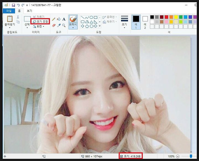
Task: Redo the last undone action
Action: tap(23, 5)
